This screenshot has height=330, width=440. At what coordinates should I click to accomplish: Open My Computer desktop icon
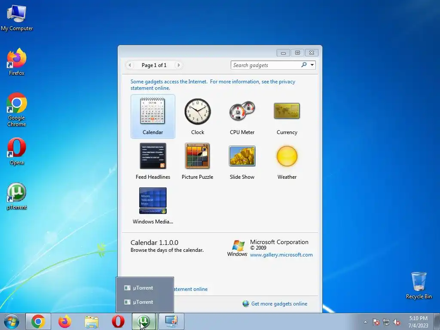tap(17, 18)
